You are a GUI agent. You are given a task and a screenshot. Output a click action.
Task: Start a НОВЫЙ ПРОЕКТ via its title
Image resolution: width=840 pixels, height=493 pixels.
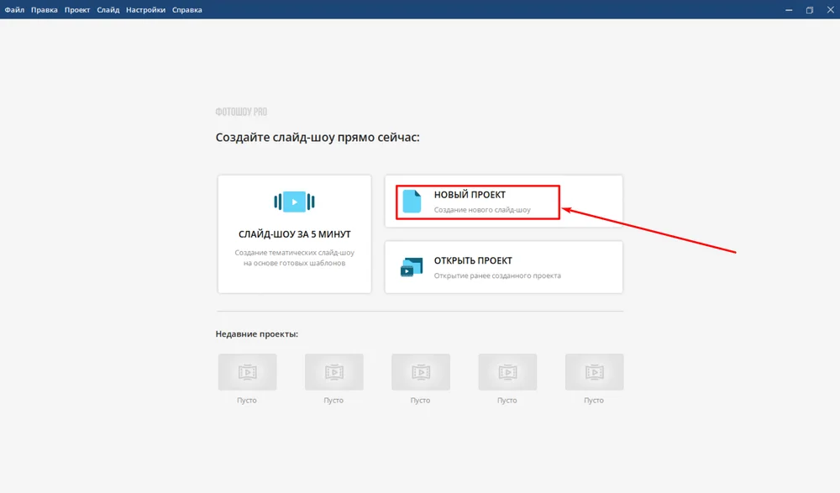[x=470, y=195]
